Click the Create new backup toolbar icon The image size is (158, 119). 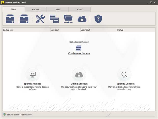10,19
